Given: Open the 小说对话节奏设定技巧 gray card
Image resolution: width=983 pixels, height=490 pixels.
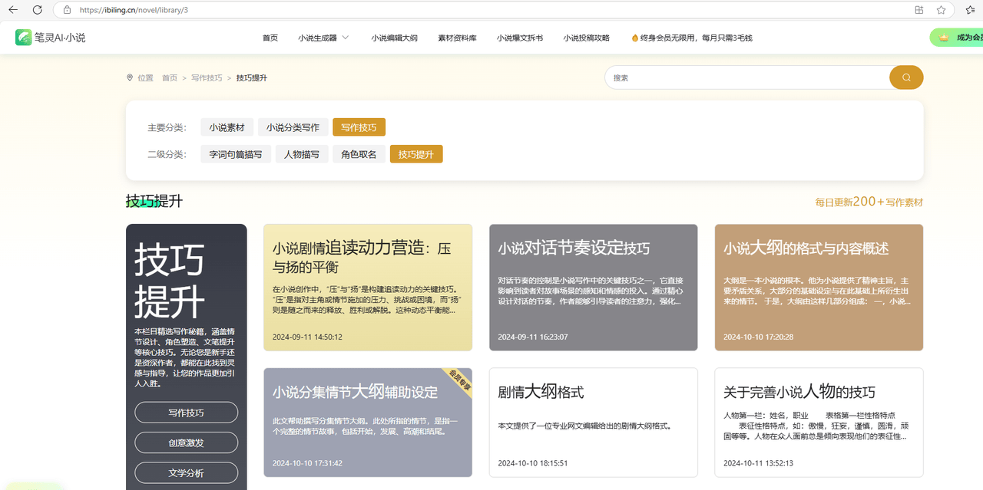Looking at the screenshot, I should 594,288.
